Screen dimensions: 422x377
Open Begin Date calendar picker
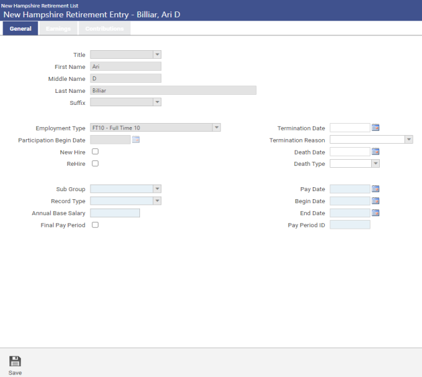(x=375, y=201)
